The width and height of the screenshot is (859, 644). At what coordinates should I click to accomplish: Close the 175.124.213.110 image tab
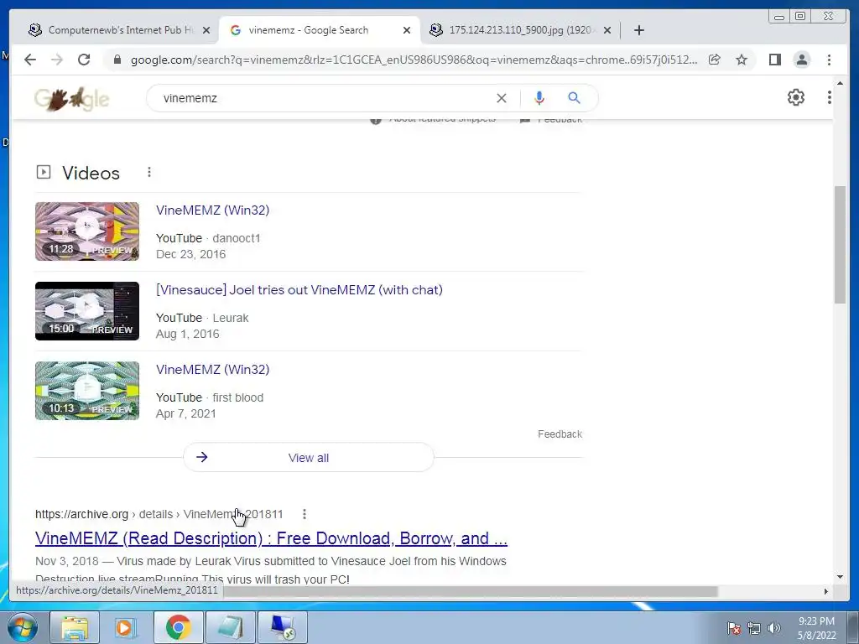click(x=607, y=31)
